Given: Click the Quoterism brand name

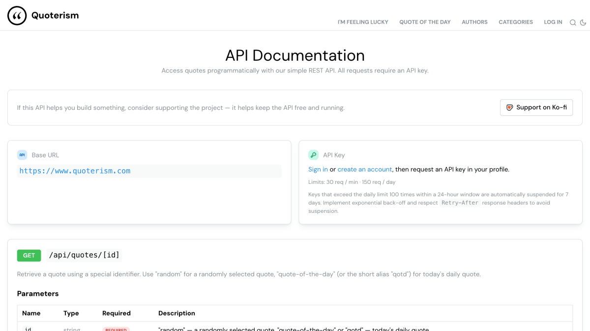Looking at the screenshot, I should point(55,16).
